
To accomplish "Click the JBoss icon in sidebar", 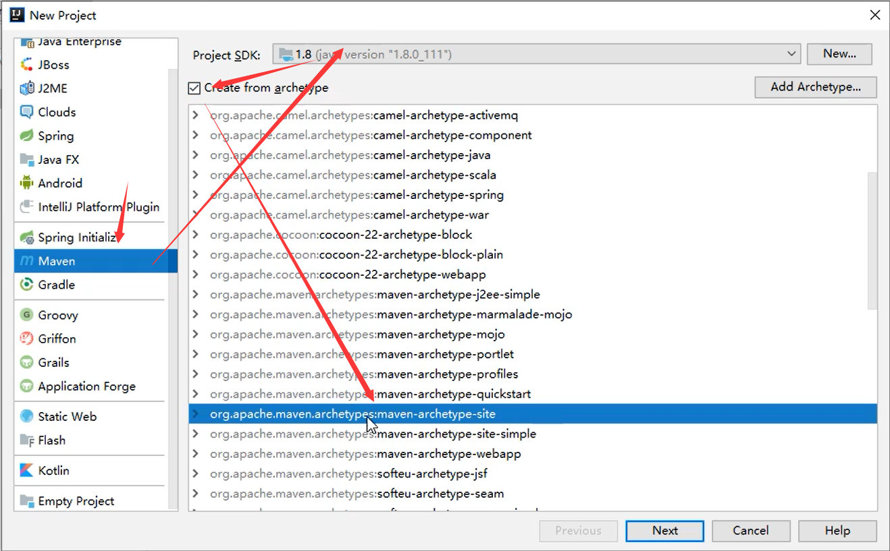I will pyautogui.click(x=27, y=65).
